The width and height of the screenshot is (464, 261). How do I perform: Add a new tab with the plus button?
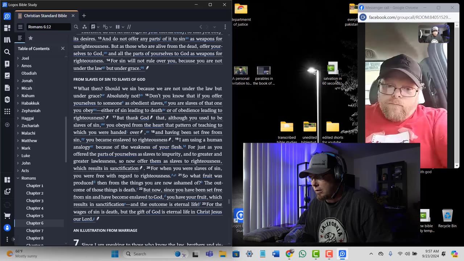pos(84,16)
